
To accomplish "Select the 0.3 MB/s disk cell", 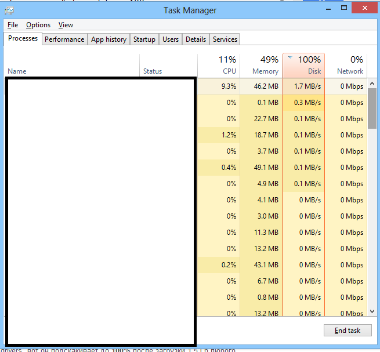I will click(x=303, y=103).
